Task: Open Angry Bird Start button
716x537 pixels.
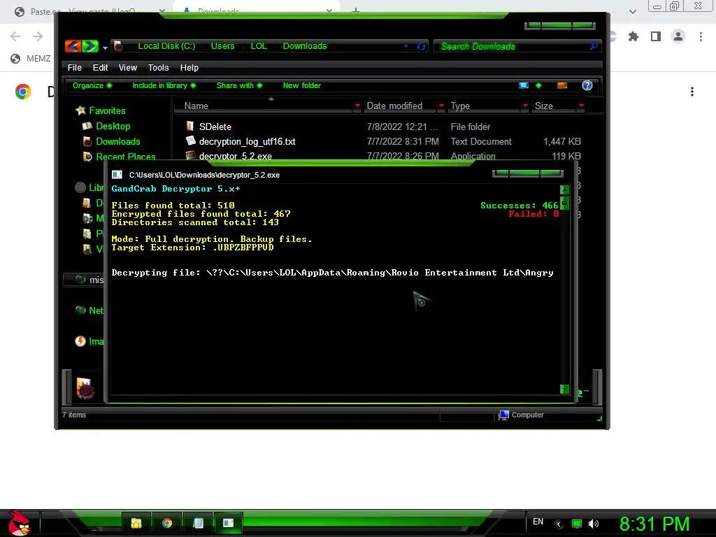Action: click(19, 523)
